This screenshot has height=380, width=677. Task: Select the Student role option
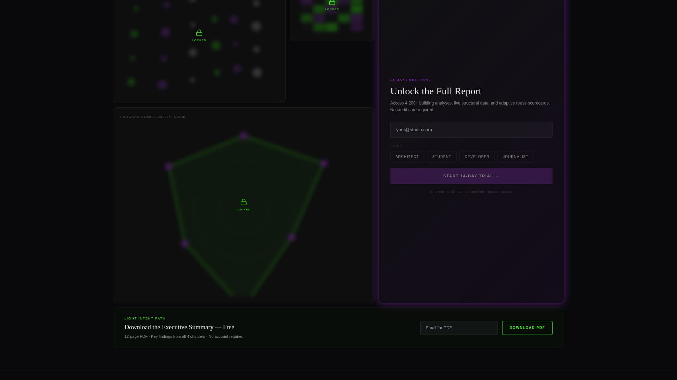[x=441, y=157]
